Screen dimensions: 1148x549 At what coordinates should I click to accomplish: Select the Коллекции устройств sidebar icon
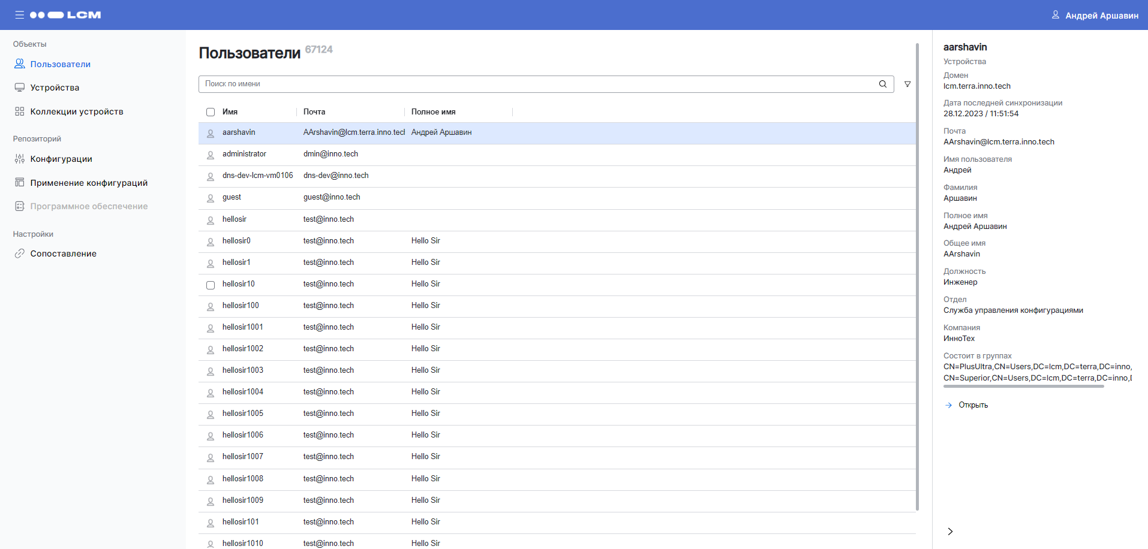pos(20,111)
